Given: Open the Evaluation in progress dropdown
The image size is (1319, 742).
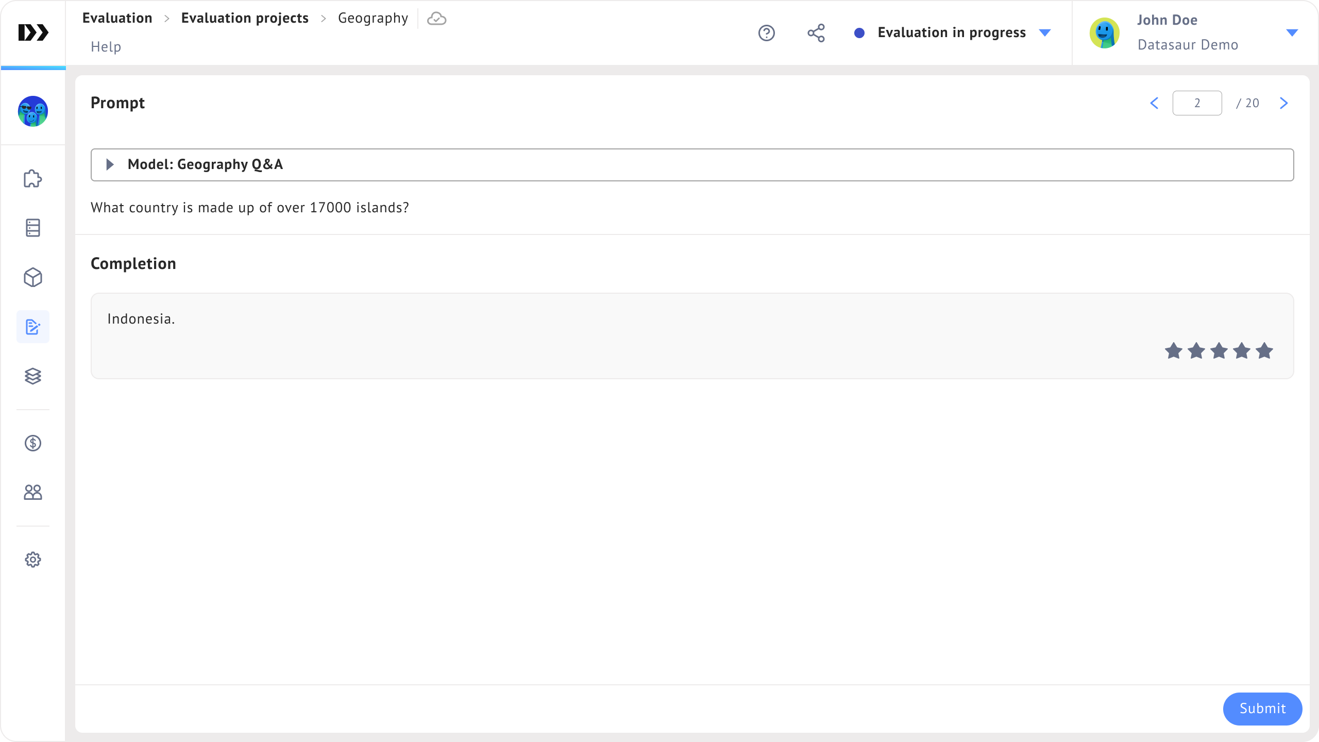Looking at the screenshot, I should pyautogui.click(x=1045, y=33).
